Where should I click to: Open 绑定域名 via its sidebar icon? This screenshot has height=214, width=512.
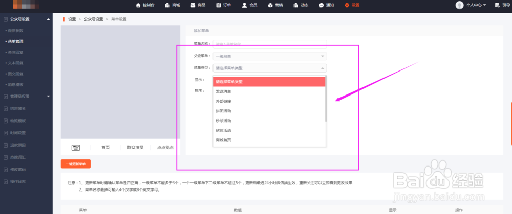point(6,108)
